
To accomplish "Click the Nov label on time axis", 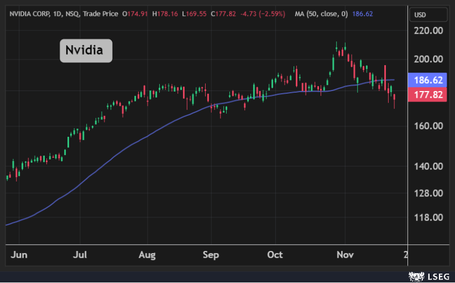I will point(345,254).
